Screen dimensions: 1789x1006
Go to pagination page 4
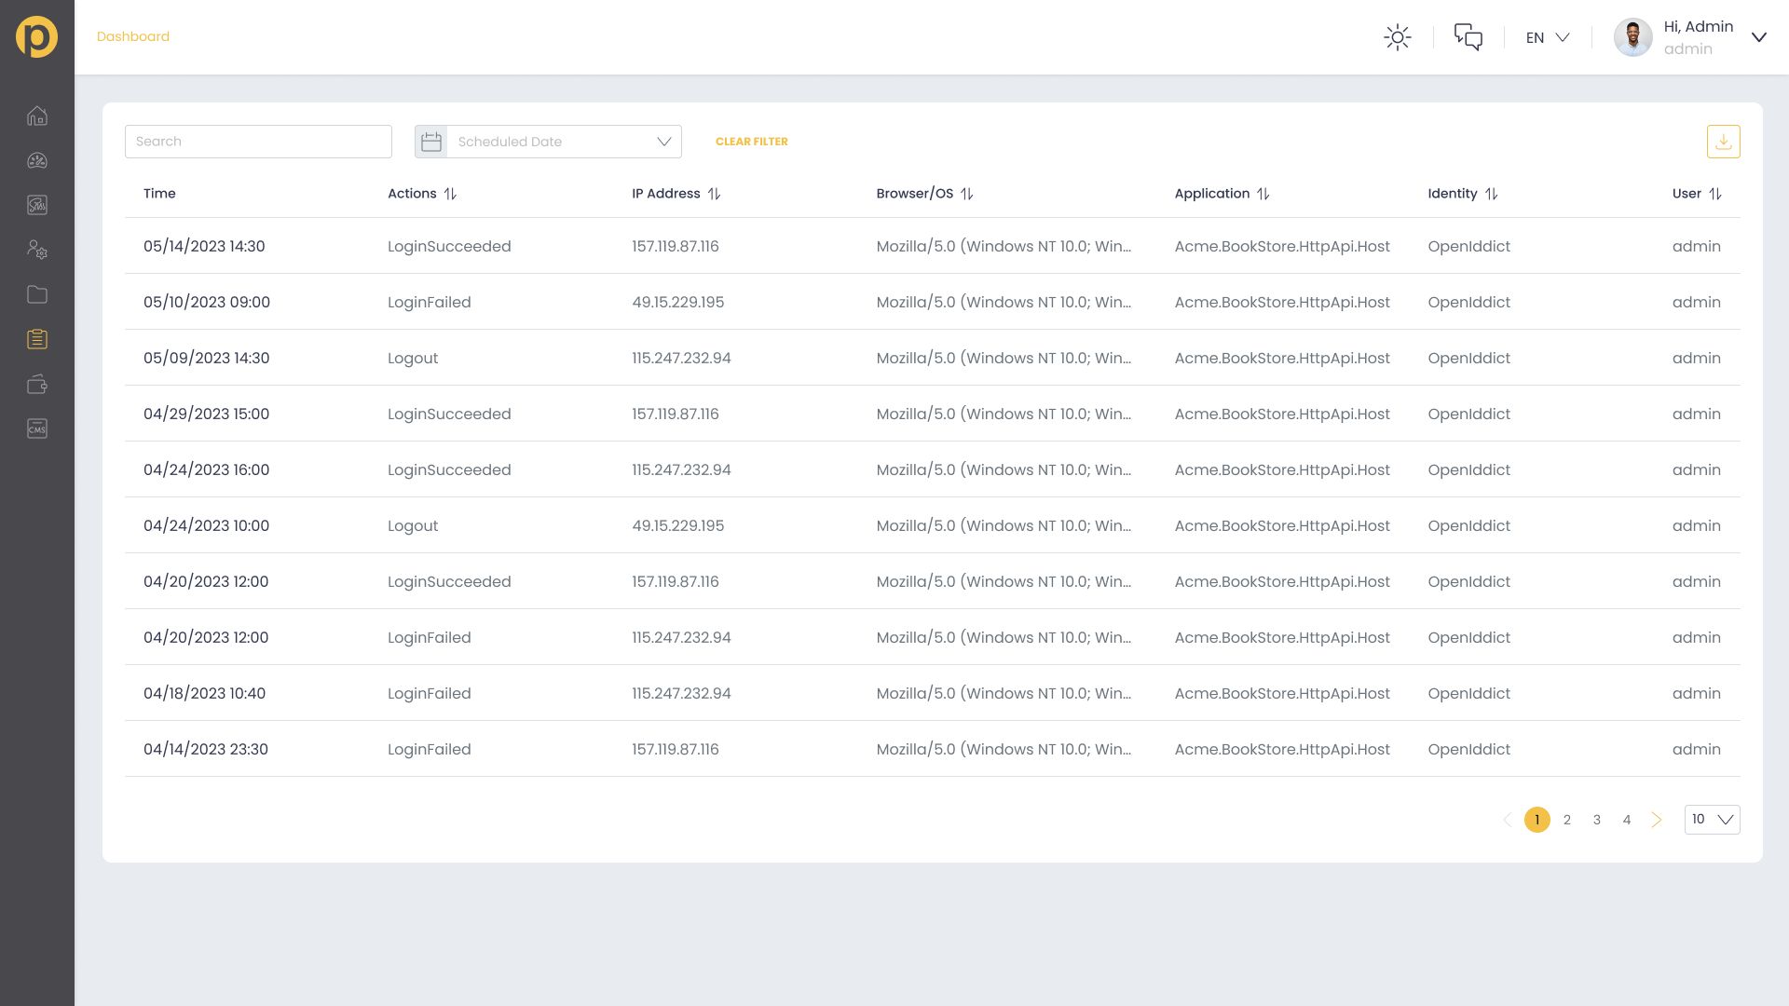(1627, 820)
